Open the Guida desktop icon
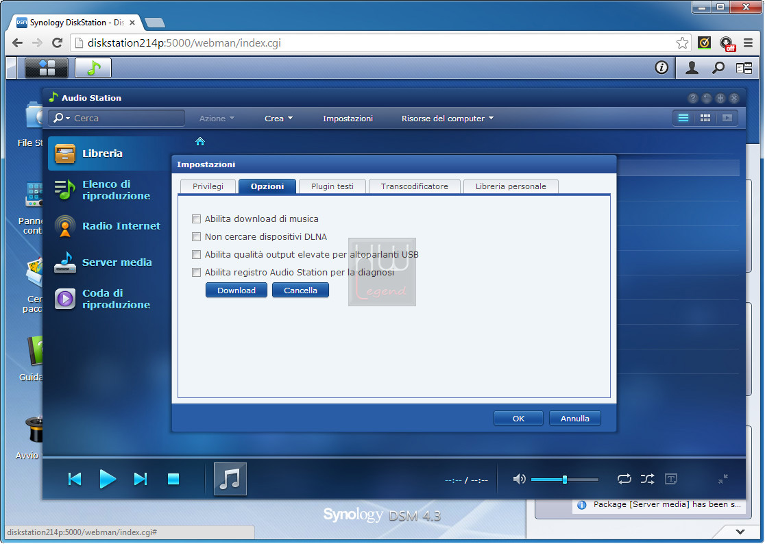765x544 pixels. coord(31,358)
